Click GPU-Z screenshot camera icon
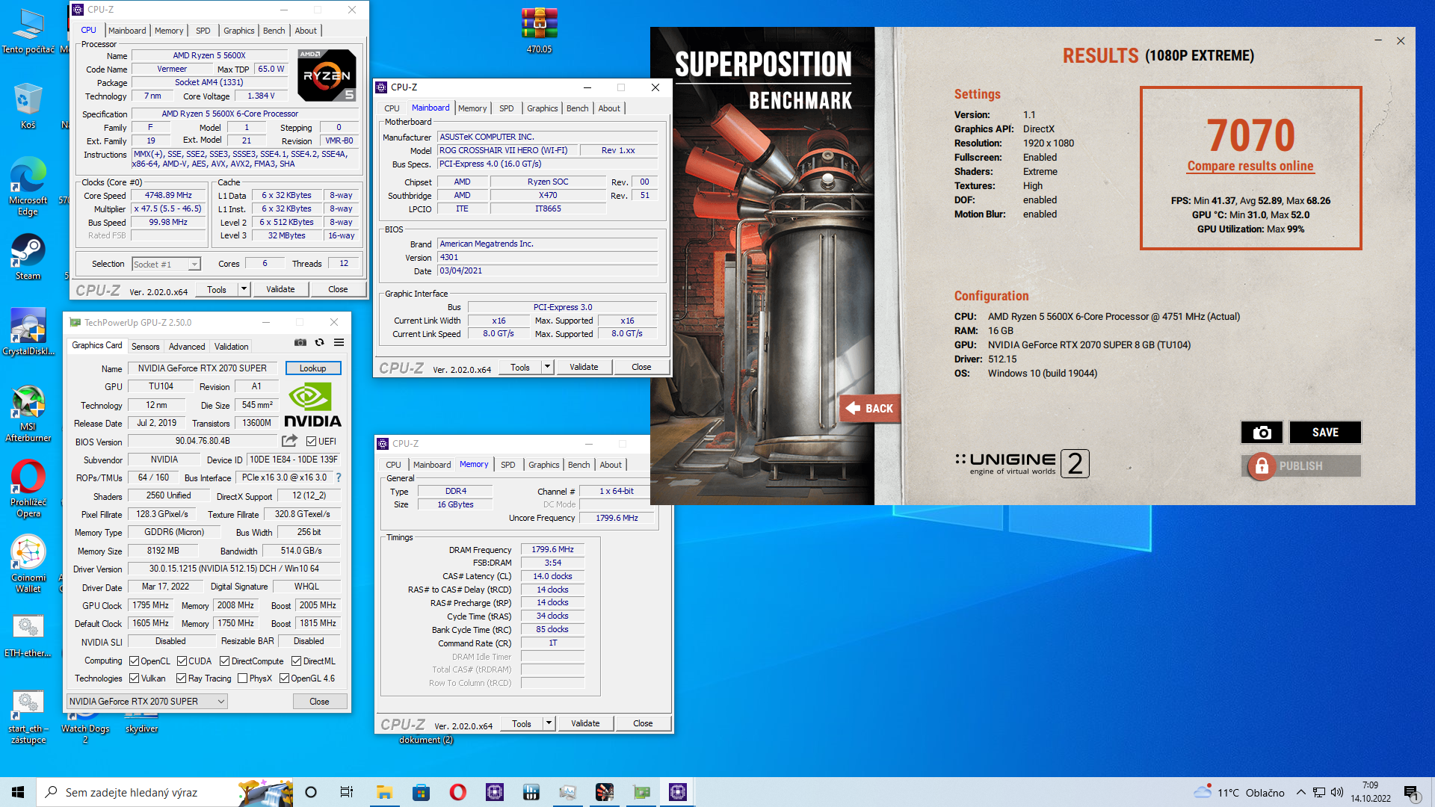The height and width of the screenshot is (807, 1435). [300, 342]
